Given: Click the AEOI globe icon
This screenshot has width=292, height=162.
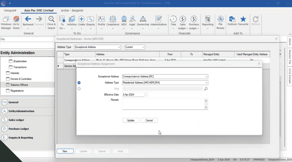Looking at the screenshot, I should (x=124, y=19).
